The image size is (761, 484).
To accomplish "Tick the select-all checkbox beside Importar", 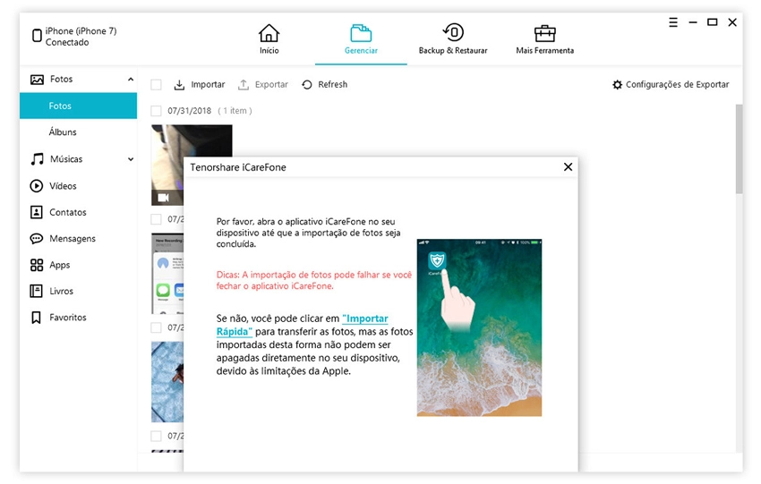I will click(157, 85).
